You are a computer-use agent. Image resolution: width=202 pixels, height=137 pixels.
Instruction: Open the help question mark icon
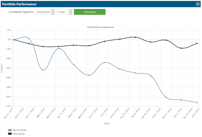click(x=198, y=4)
